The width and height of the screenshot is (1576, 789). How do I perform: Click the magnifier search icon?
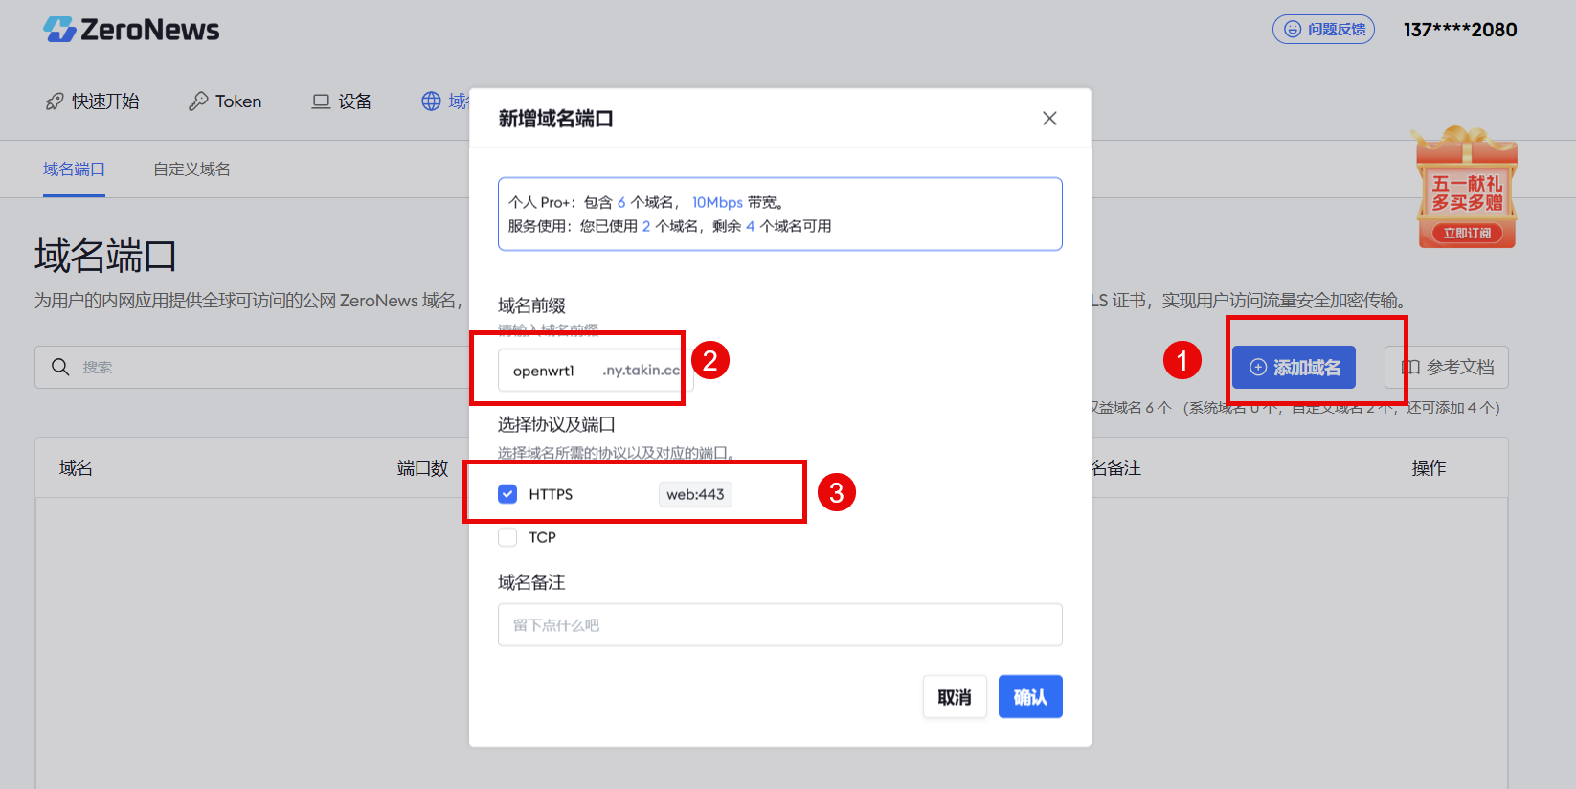pyautogui.click(x=60, y=368)
